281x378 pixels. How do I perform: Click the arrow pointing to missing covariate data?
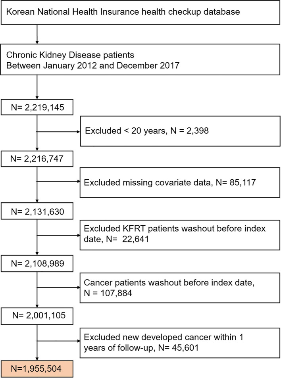click(58, 181)
